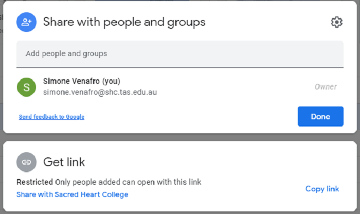360x214 pixels.
Task: Click Copy link
Action: click(322, 189)
